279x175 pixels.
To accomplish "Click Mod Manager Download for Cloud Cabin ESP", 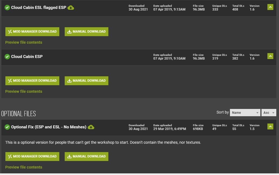I will (x=32, y=81).
